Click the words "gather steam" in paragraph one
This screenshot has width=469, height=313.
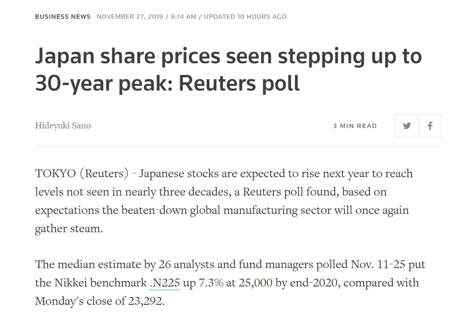[68, 228]
